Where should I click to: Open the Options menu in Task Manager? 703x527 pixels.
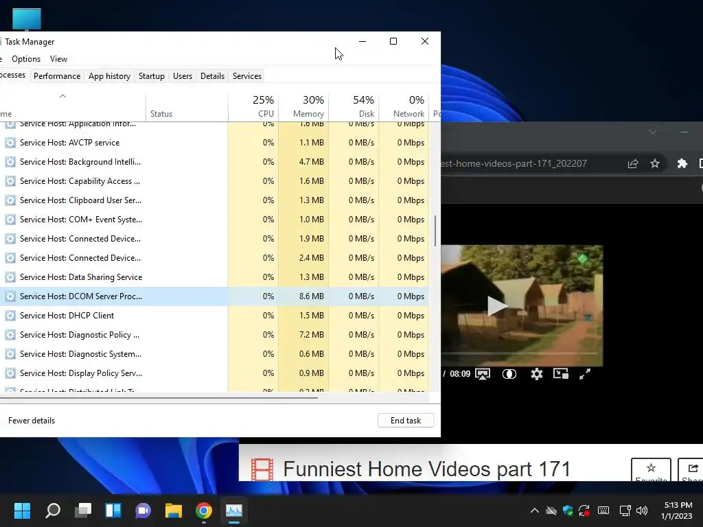click(26, 59)
